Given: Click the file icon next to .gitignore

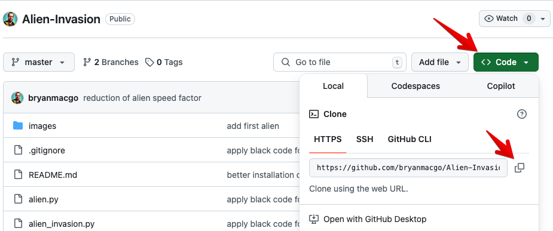Looking at the screenshot, I should [17, 150].
